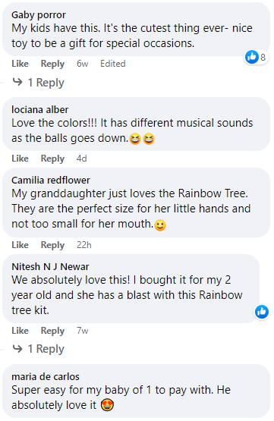This screenshot has width=274, height=421.
Task: Click the 6w timestamp on Gaby's comment
Action: [82, 64]
